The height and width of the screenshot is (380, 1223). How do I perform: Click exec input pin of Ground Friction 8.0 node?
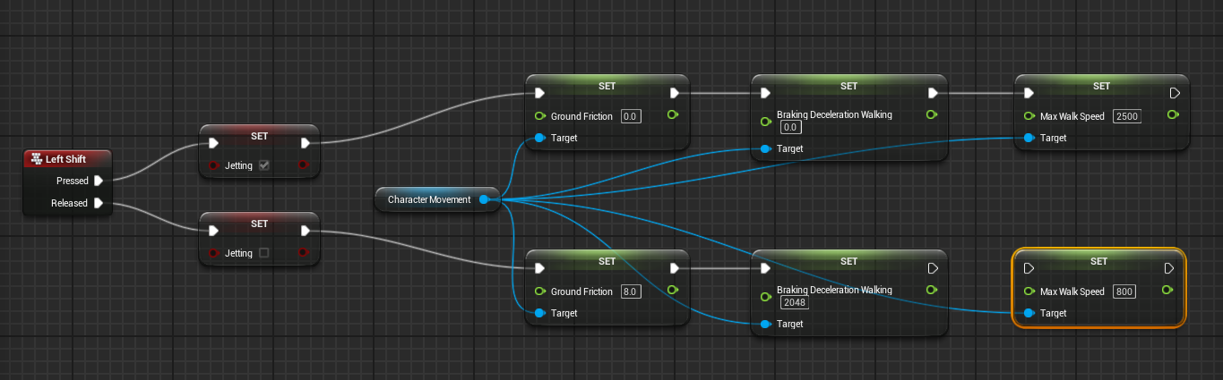pyautogui.click(x=539, y=268)
